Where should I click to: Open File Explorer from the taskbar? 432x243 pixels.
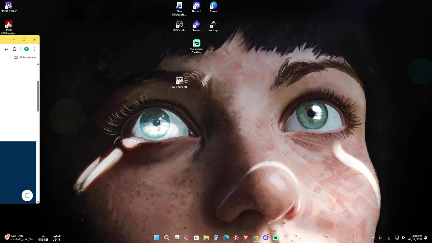coord(206,238)
